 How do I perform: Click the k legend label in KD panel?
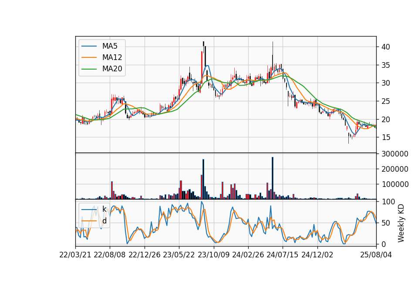(x=104, y=209)
